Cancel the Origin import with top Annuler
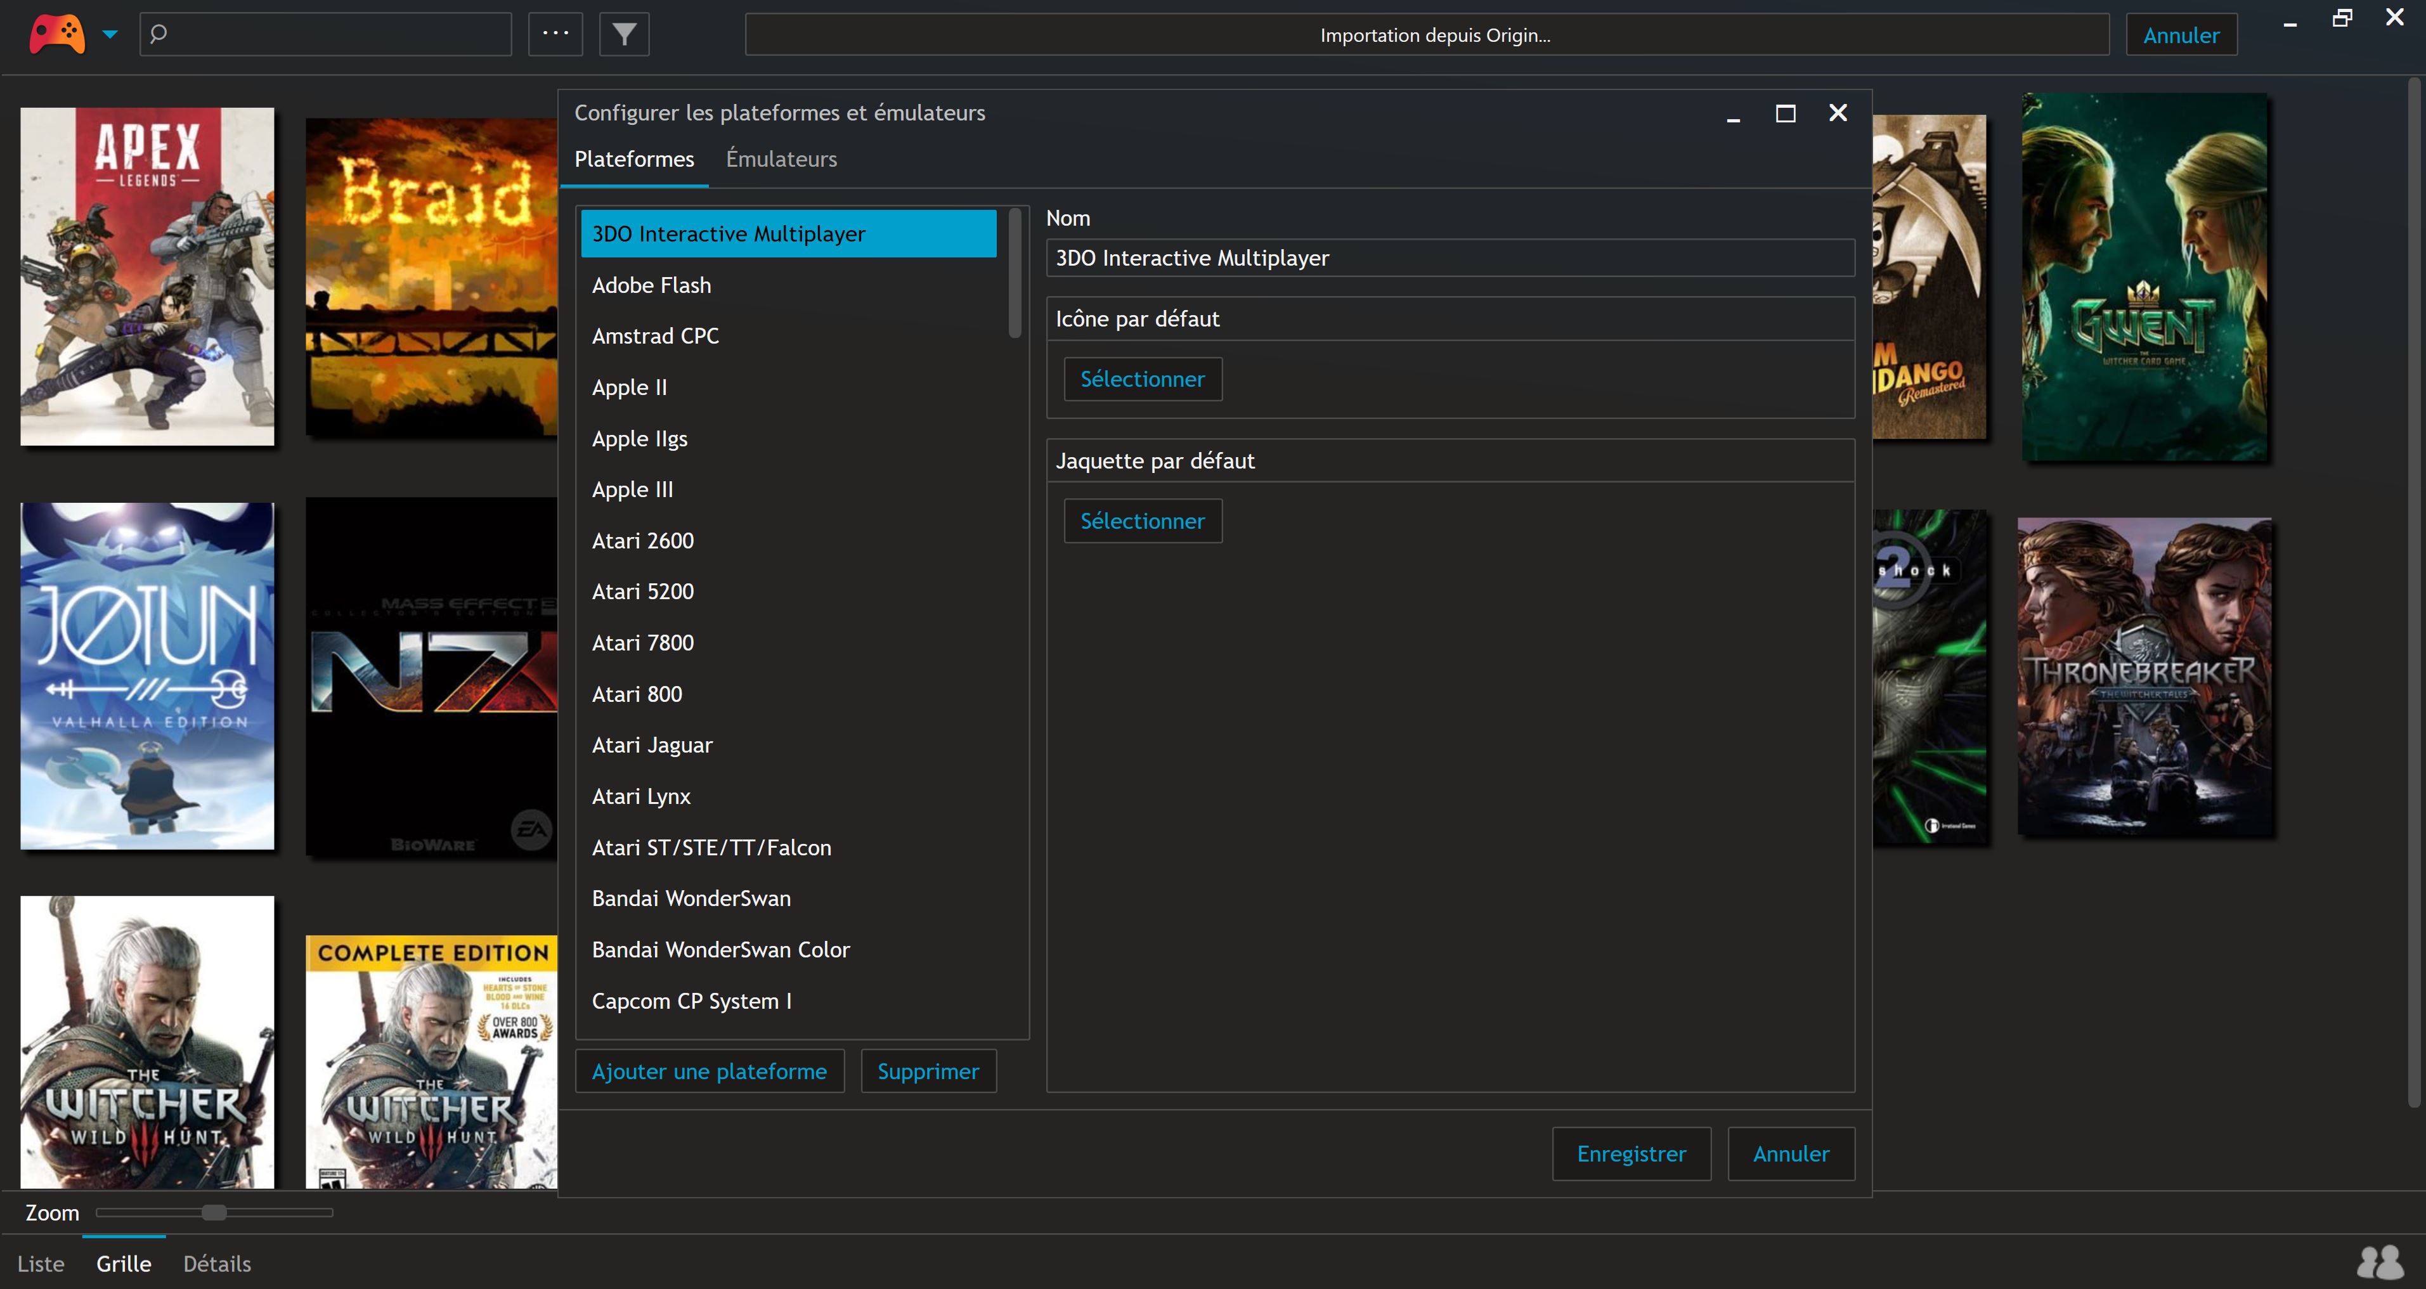Screen dimensions: 2426x1289 tap(2180, 35)
